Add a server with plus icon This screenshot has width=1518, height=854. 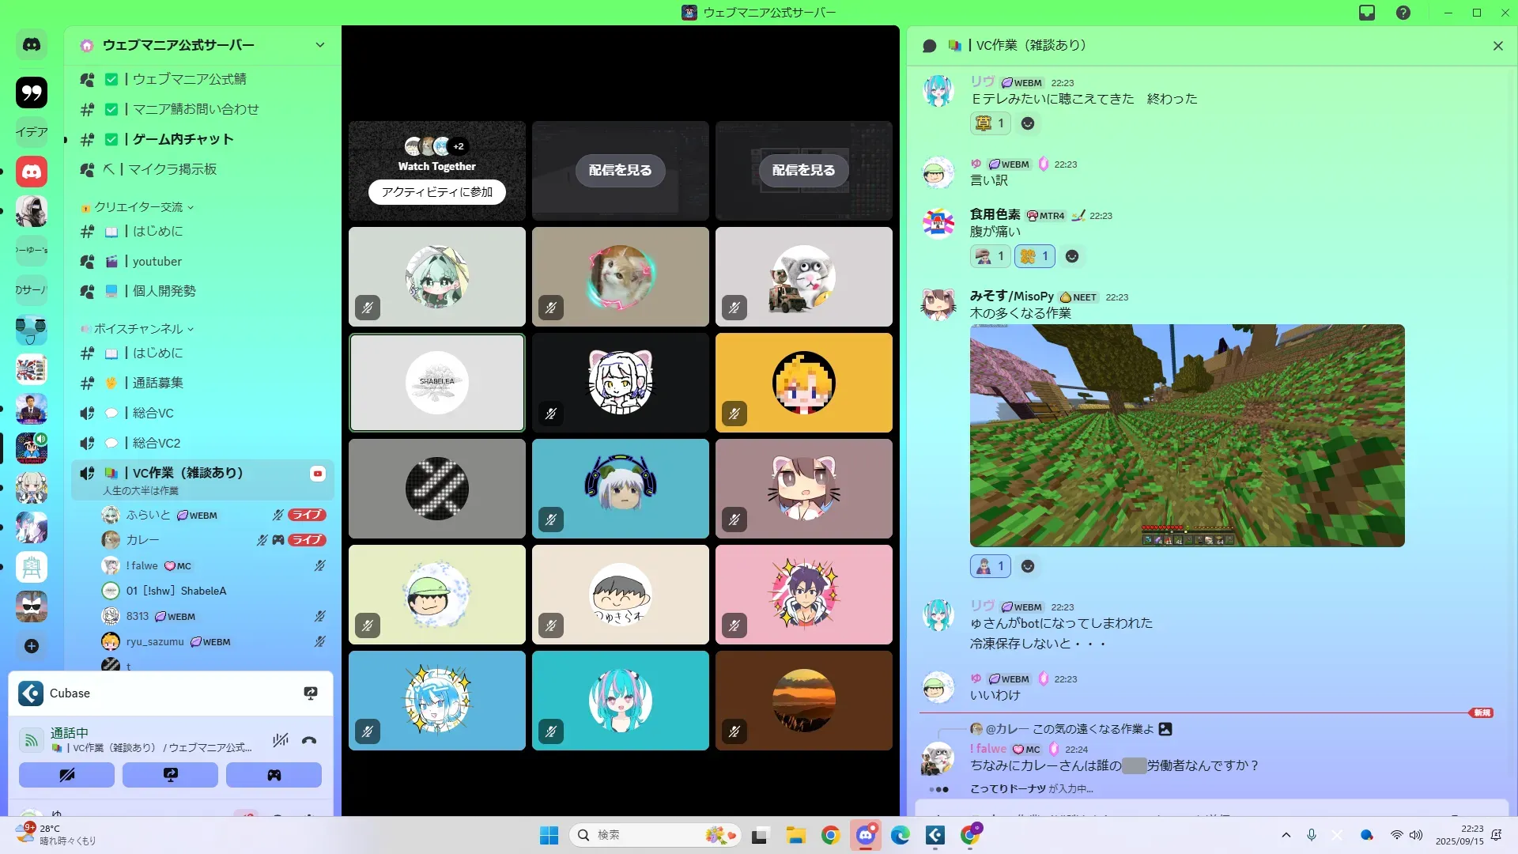(32, 646)
